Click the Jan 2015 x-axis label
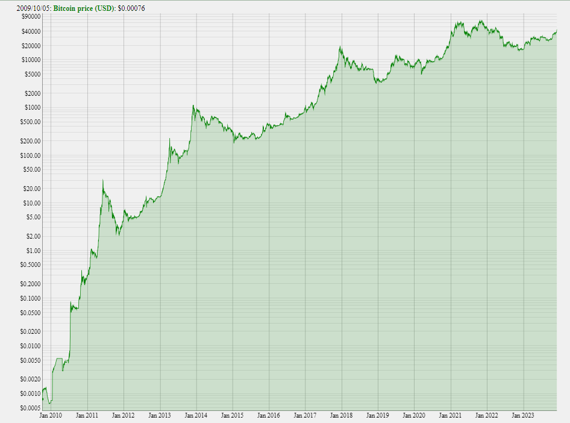 [233, 415]
